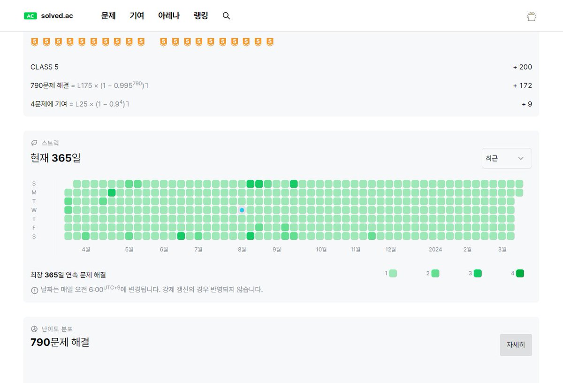
Task: Click the 자세히 button
Action: click(516, 345)
